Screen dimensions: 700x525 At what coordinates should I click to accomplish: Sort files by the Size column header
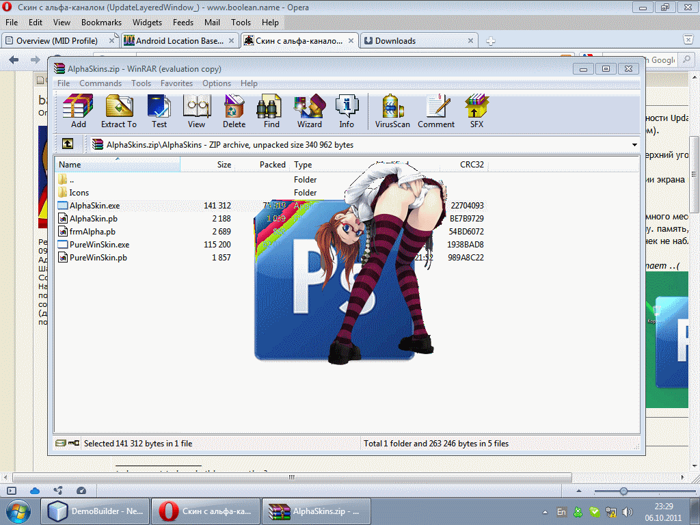click(224, 165)
